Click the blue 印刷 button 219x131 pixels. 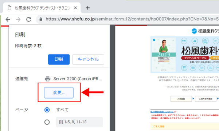click(59, 59)
